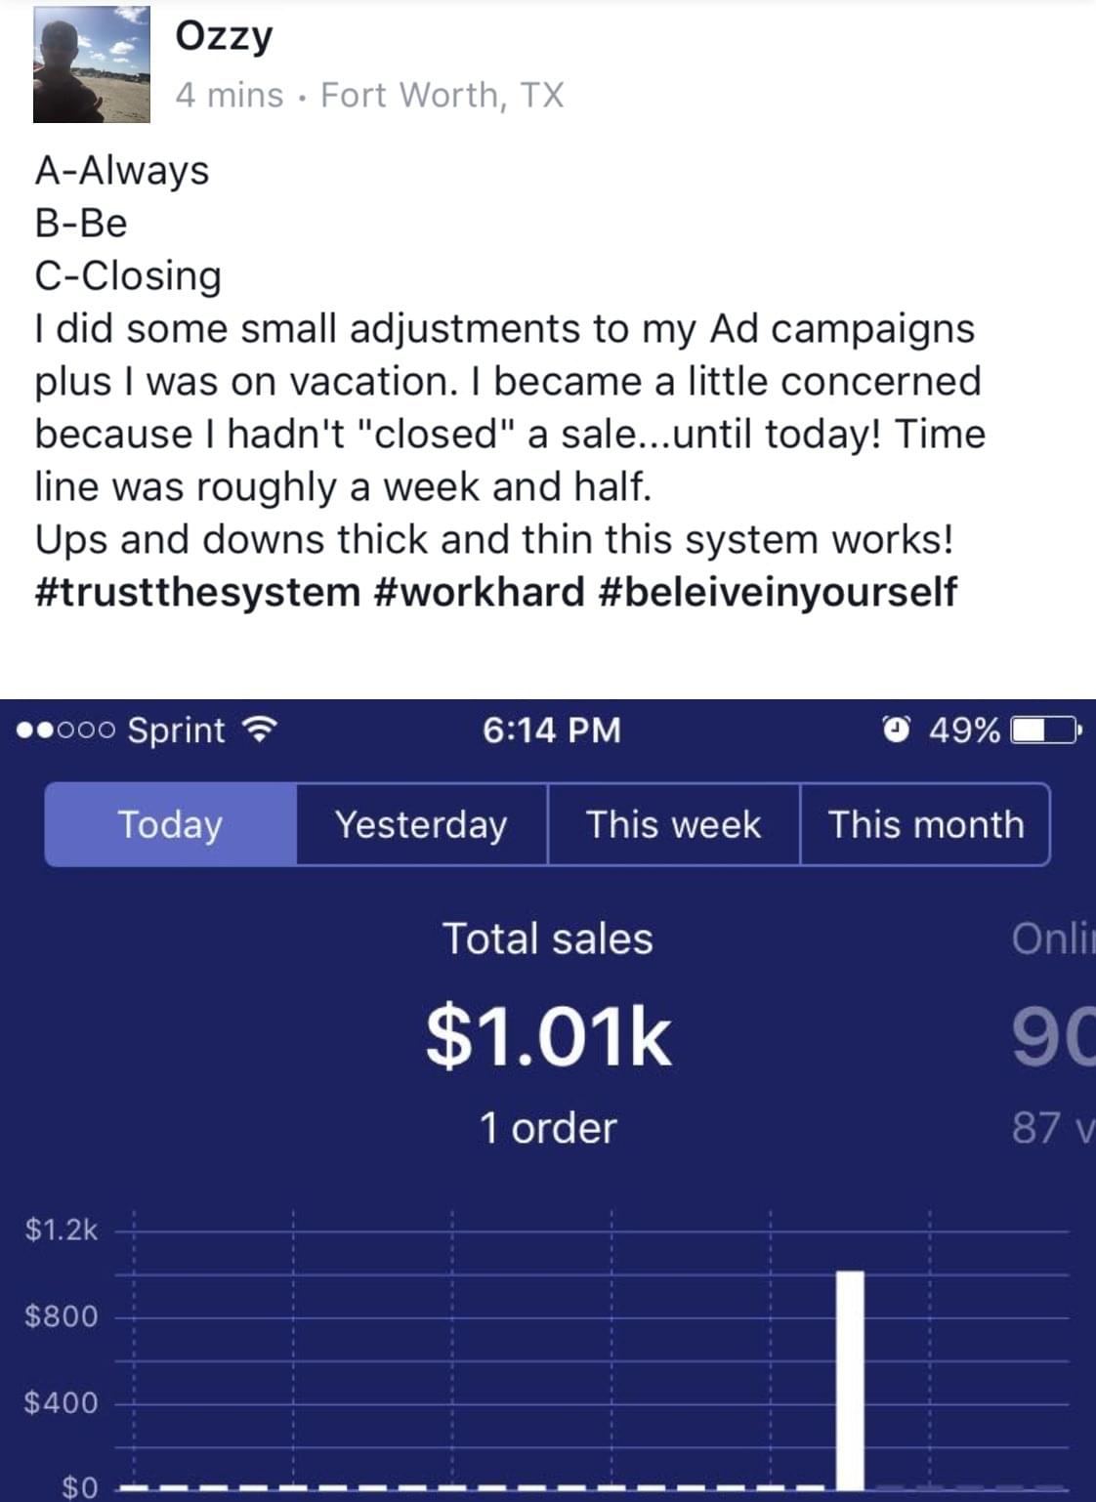1096x1502 pixels.
Task: Open the 4 mins post timestamp
Action: [229, 95]
